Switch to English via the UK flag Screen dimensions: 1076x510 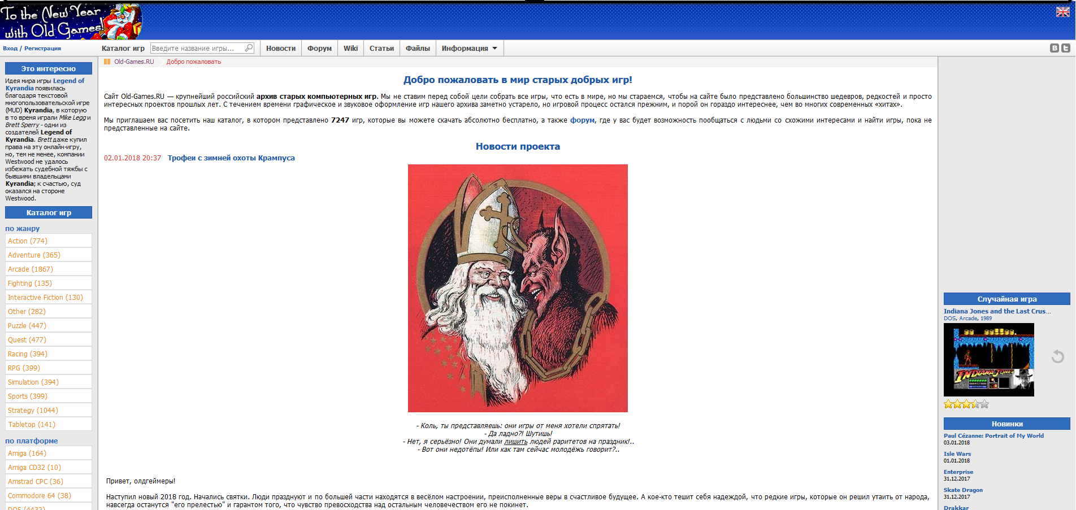[x=1062, y=12]
